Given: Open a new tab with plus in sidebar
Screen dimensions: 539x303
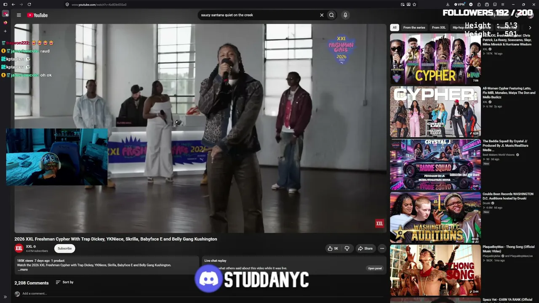Looking at the screenshot, I should 5,31.
